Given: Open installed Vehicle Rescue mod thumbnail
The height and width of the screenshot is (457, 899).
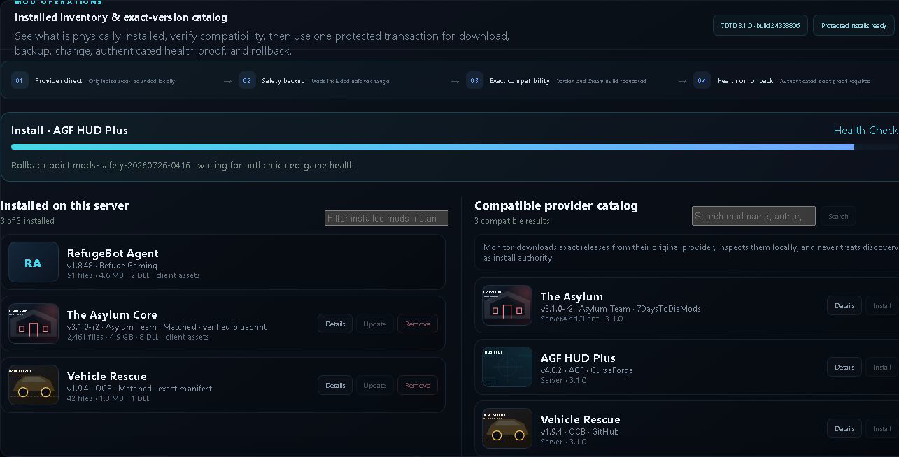Looking at the screenshot, I should (x=34, y=385).
